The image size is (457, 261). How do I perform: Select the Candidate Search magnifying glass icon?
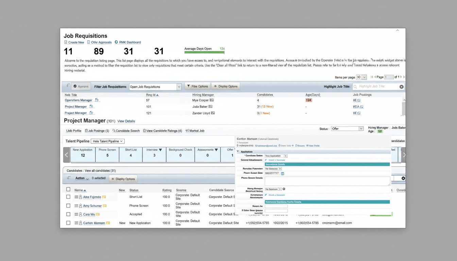point(114,130)
